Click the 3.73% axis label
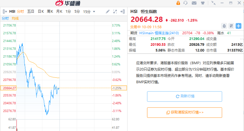Image resolution: width=244 pixels, height=131 pixels. tap(116, 25)
